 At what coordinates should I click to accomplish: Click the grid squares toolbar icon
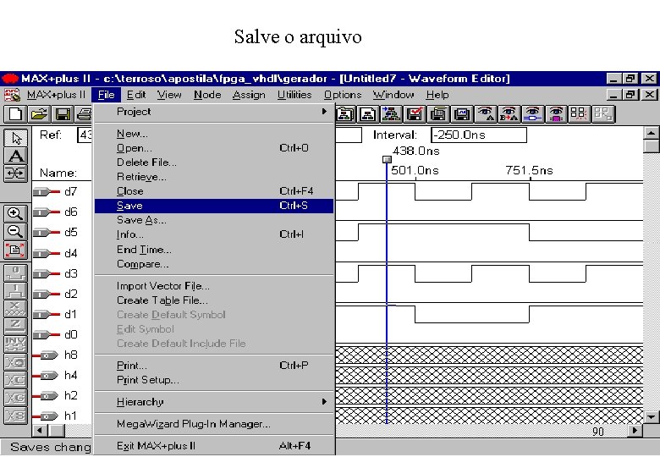(579, 114)
